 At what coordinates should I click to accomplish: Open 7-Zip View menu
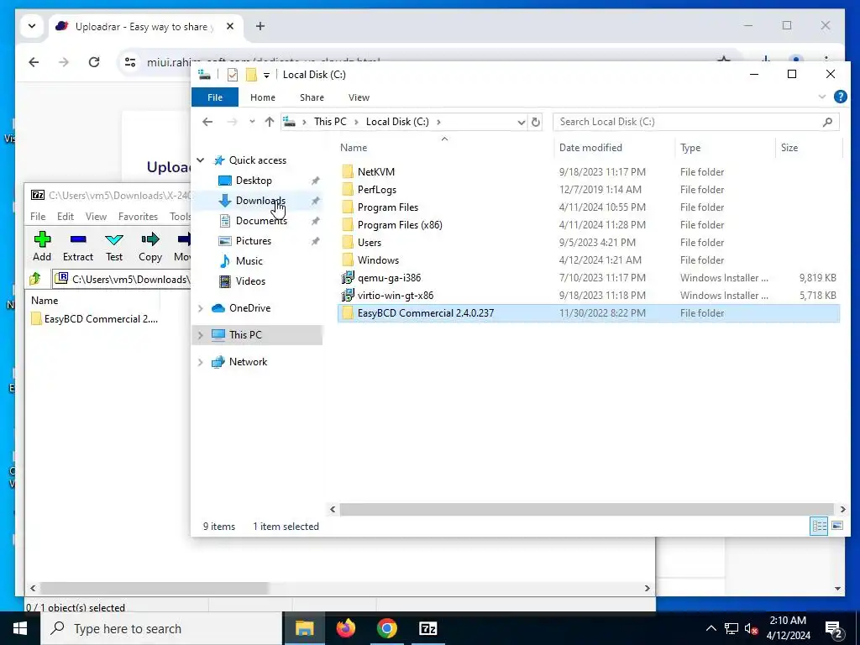click(x=96, y=216)
